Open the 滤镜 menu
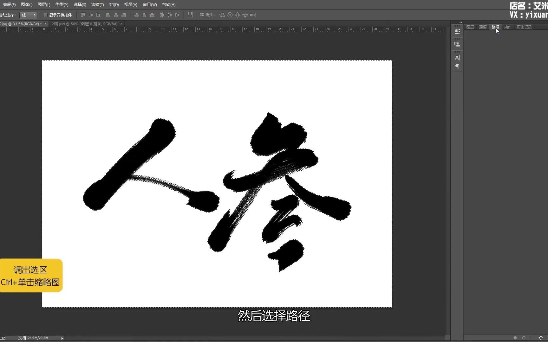The image size is (548, 342). [97, 4]
